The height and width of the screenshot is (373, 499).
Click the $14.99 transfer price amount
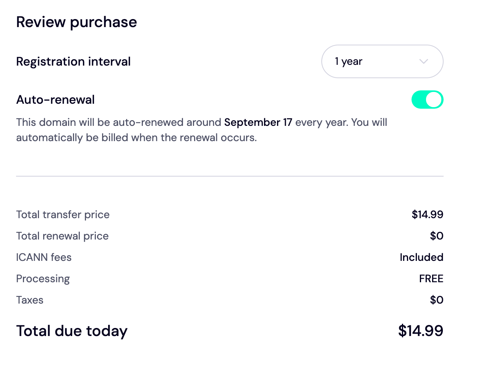click(x=427, y=215)
